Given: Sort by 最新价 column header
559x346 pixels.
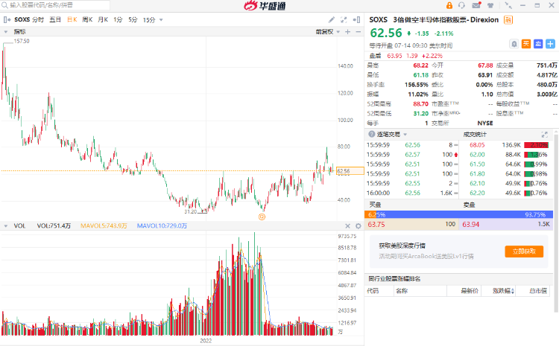Looking at the screenshot, I should 470,291.
